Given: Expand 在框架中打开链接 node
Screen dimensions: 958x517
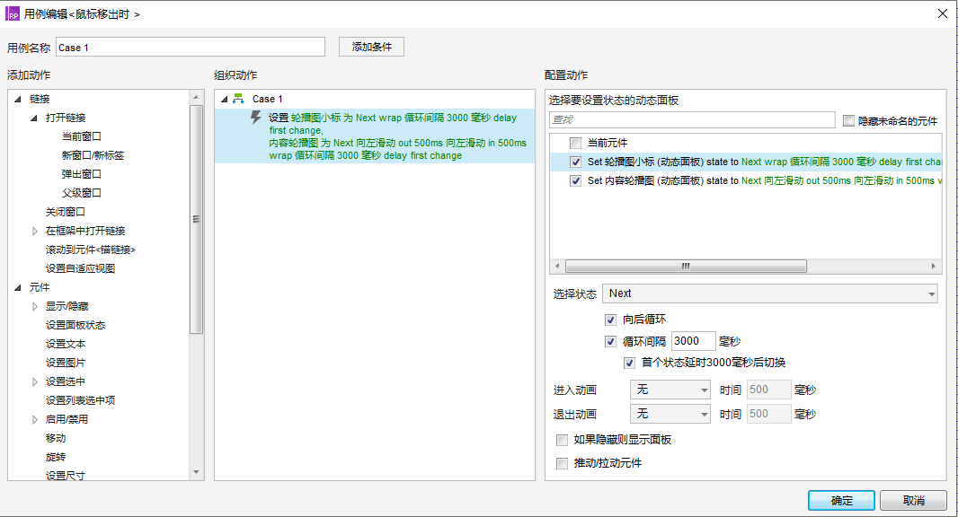Looking at the screenshot, I should 35,231.
